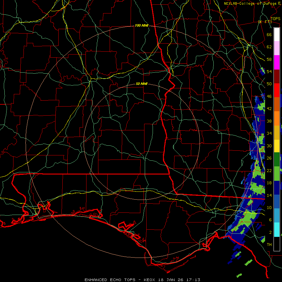Click the light pink legend swatch
The width and height of the screenshot is (282, 282).
(x=277, y=48)
